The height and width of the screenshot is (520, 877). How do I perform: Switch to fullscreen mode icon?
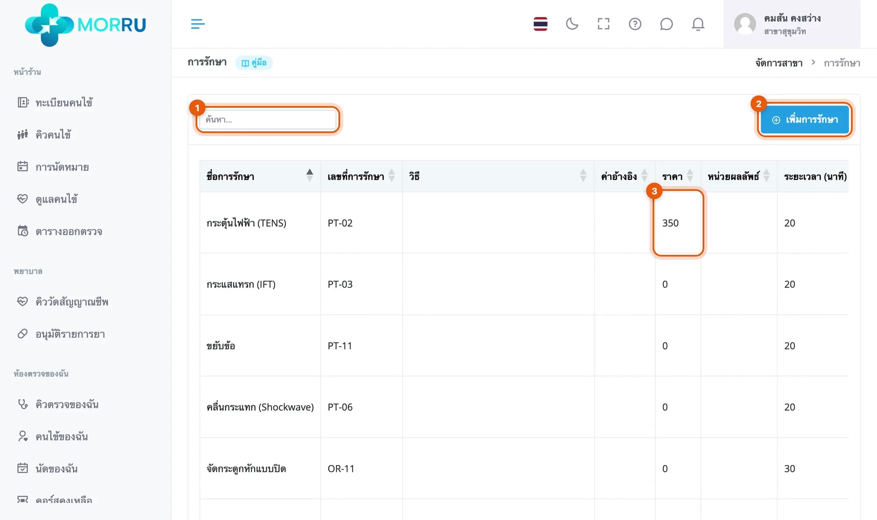pos(603,24)
